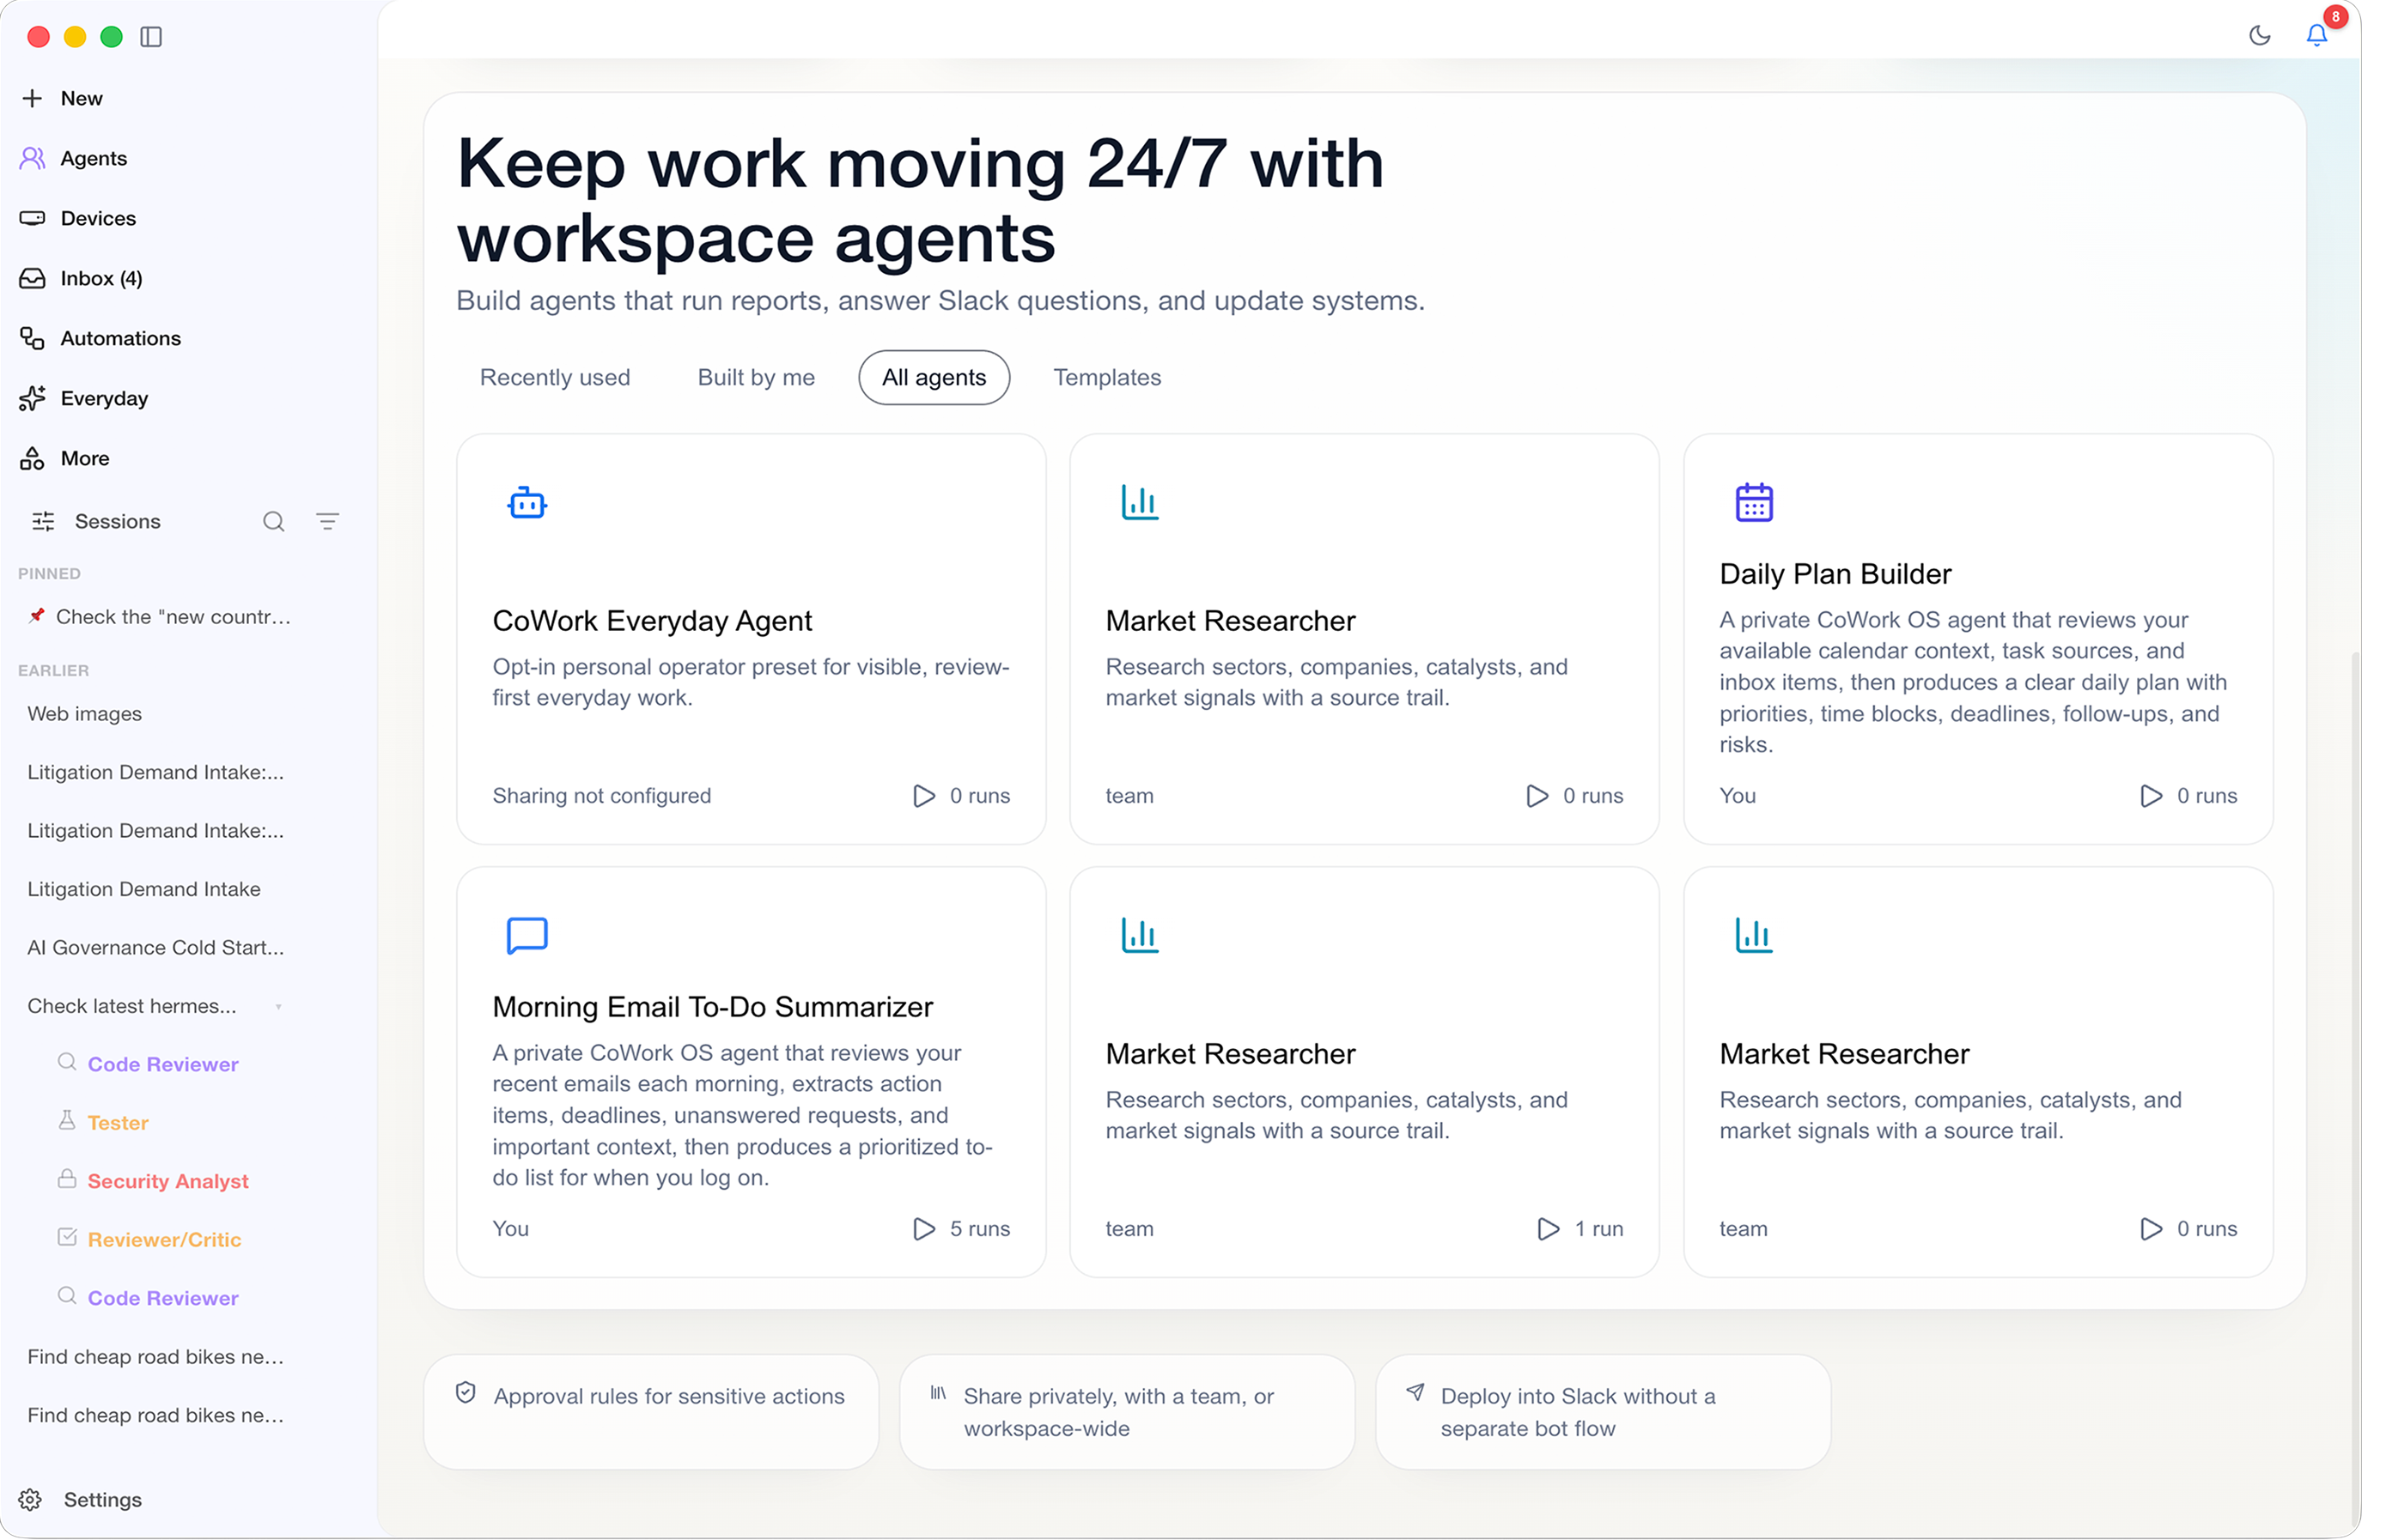Collapse the Check latest hermes arrow

(278, 1007)
